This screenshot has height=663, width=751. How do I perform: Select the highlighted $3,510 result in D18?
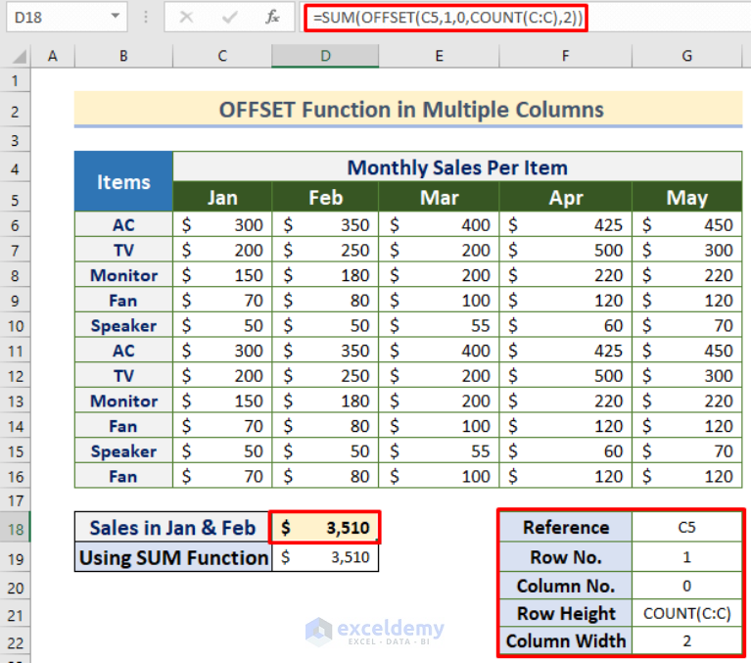tap(325, 528)
